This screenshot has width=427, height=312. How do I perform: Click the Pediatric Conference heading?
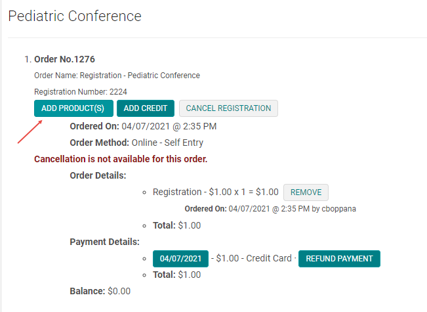point(75,15)
